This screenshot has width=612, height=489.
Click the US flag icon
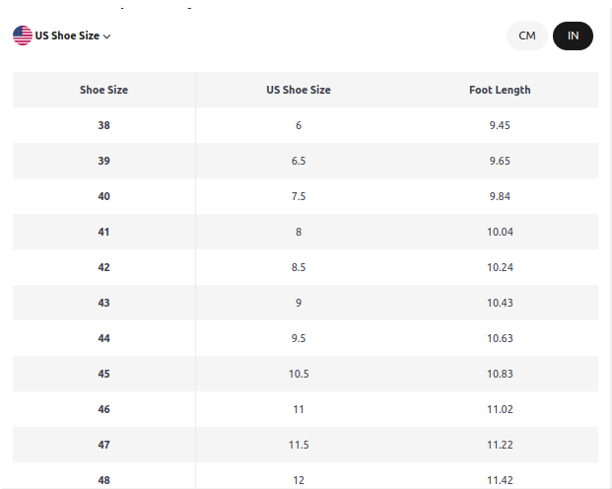pyautogui.click(x=23, y=35)
